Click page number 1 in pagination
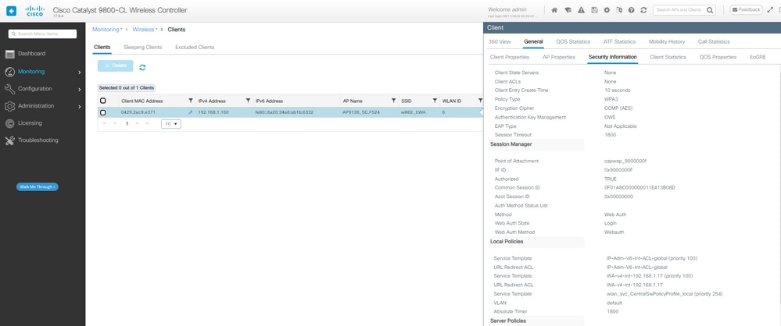781x326 pixels. tap(127, 123)
